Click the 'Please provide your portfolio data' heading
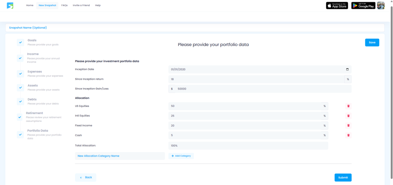Screen dimensions: 393x185 (213, 44)
